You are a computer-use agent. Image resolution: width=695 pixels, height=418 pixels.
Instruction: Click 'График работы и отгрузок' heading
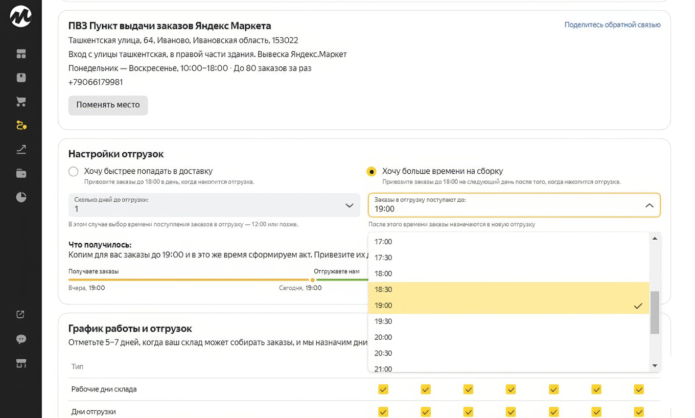[130, 329]
